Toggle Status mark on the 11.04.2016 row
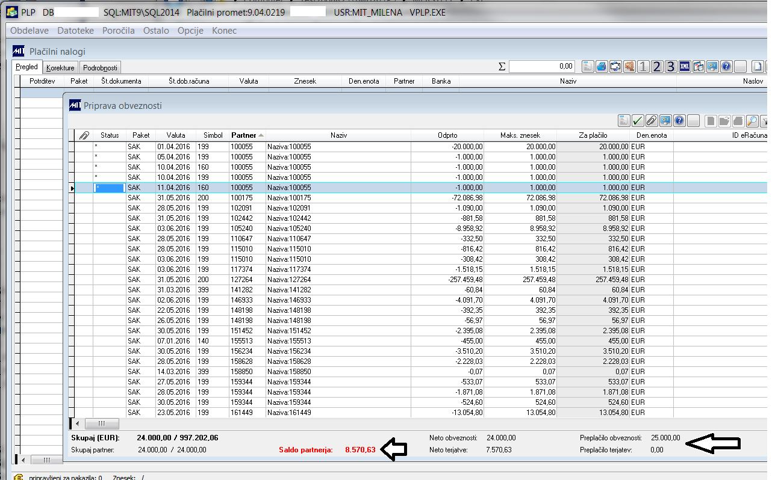 pyautogui.click(x=110, y=188)
